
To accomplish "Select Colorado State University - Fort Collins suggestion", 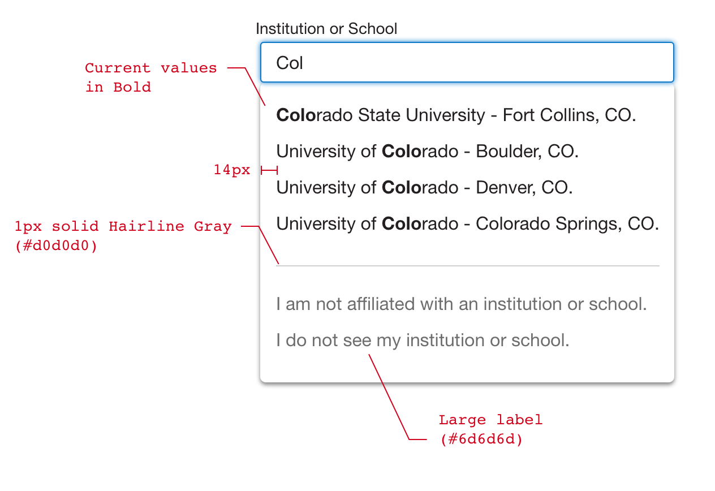I will pyautogui.click(x=456, y=115).
